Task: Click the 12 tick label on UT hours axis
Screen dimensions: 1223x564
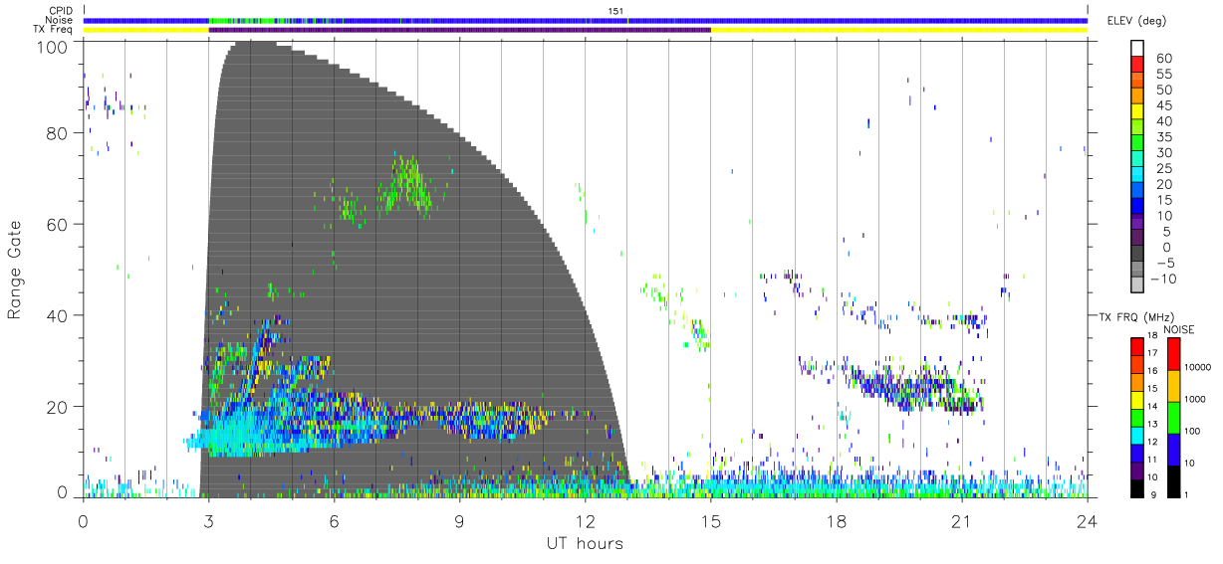Action: coord(585,520)
